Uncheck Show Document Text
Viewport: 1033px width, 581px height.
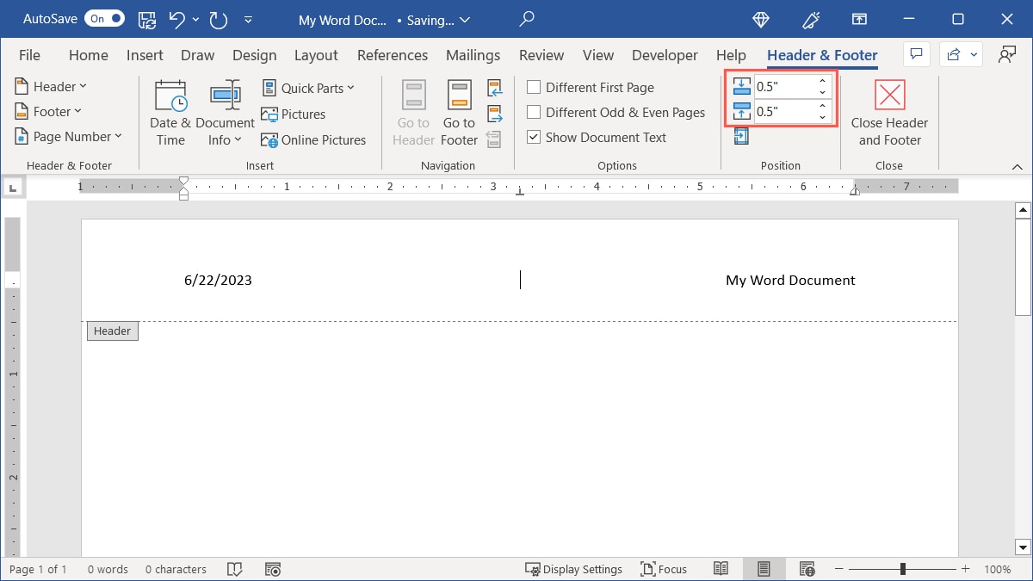click(534, 137)
